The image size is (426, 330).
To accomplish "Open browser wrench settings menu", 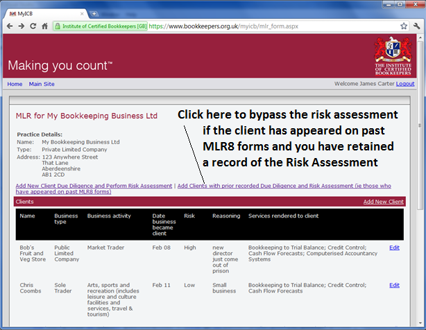I will click(x=416, y=26).
